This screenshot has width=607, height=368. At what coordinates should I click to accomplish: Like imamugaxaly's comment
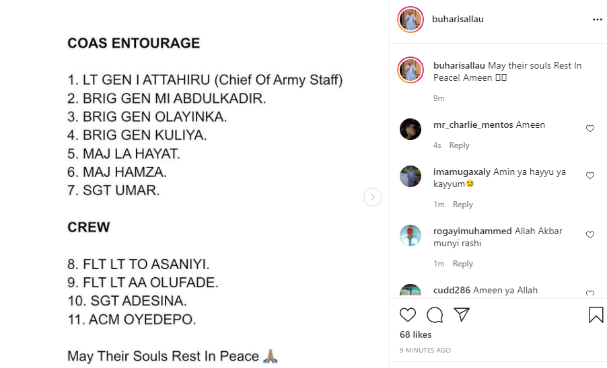point(590,176)
